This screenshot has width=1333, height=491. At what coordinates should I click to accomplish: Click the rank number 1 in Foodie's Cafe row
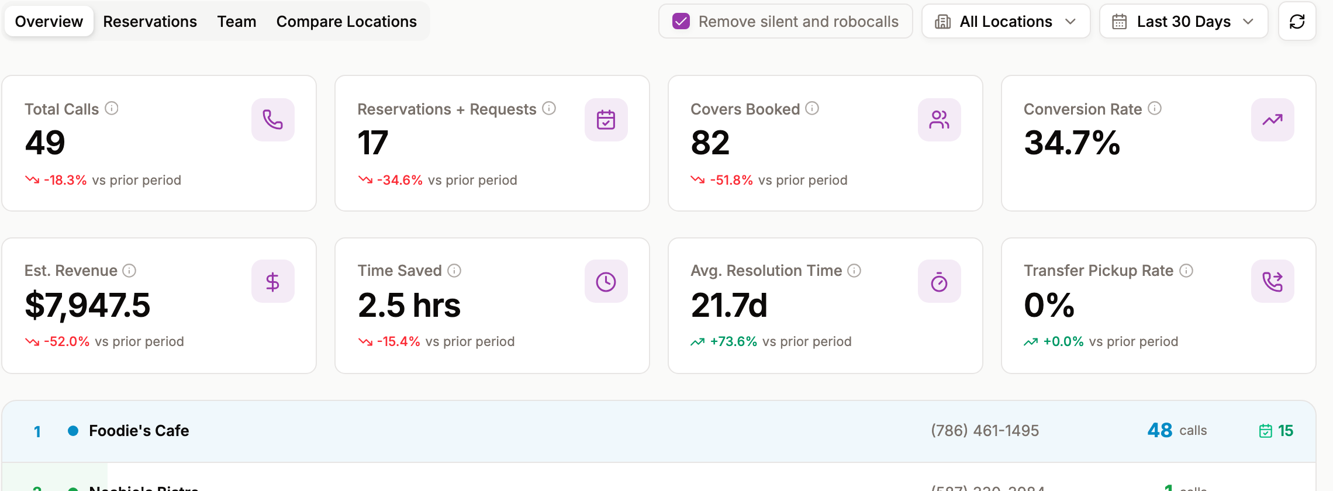pos(37,432)
